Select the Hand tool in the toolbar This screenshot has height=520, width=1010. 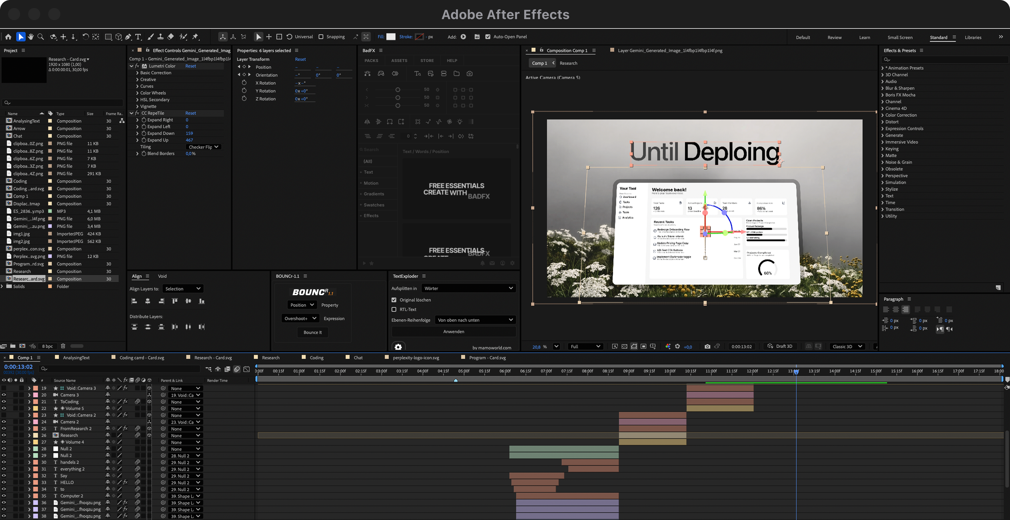[30, 37]
